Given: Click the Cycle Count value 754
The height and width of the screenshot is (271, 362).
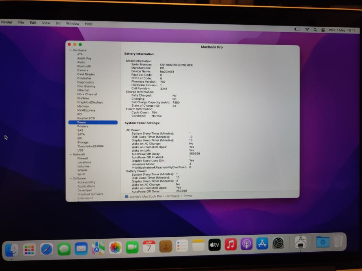Looking at the screenshot, I should coord(154,112).
